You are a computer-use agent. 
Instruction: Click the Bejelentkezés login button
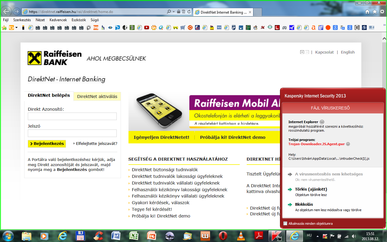47,144
